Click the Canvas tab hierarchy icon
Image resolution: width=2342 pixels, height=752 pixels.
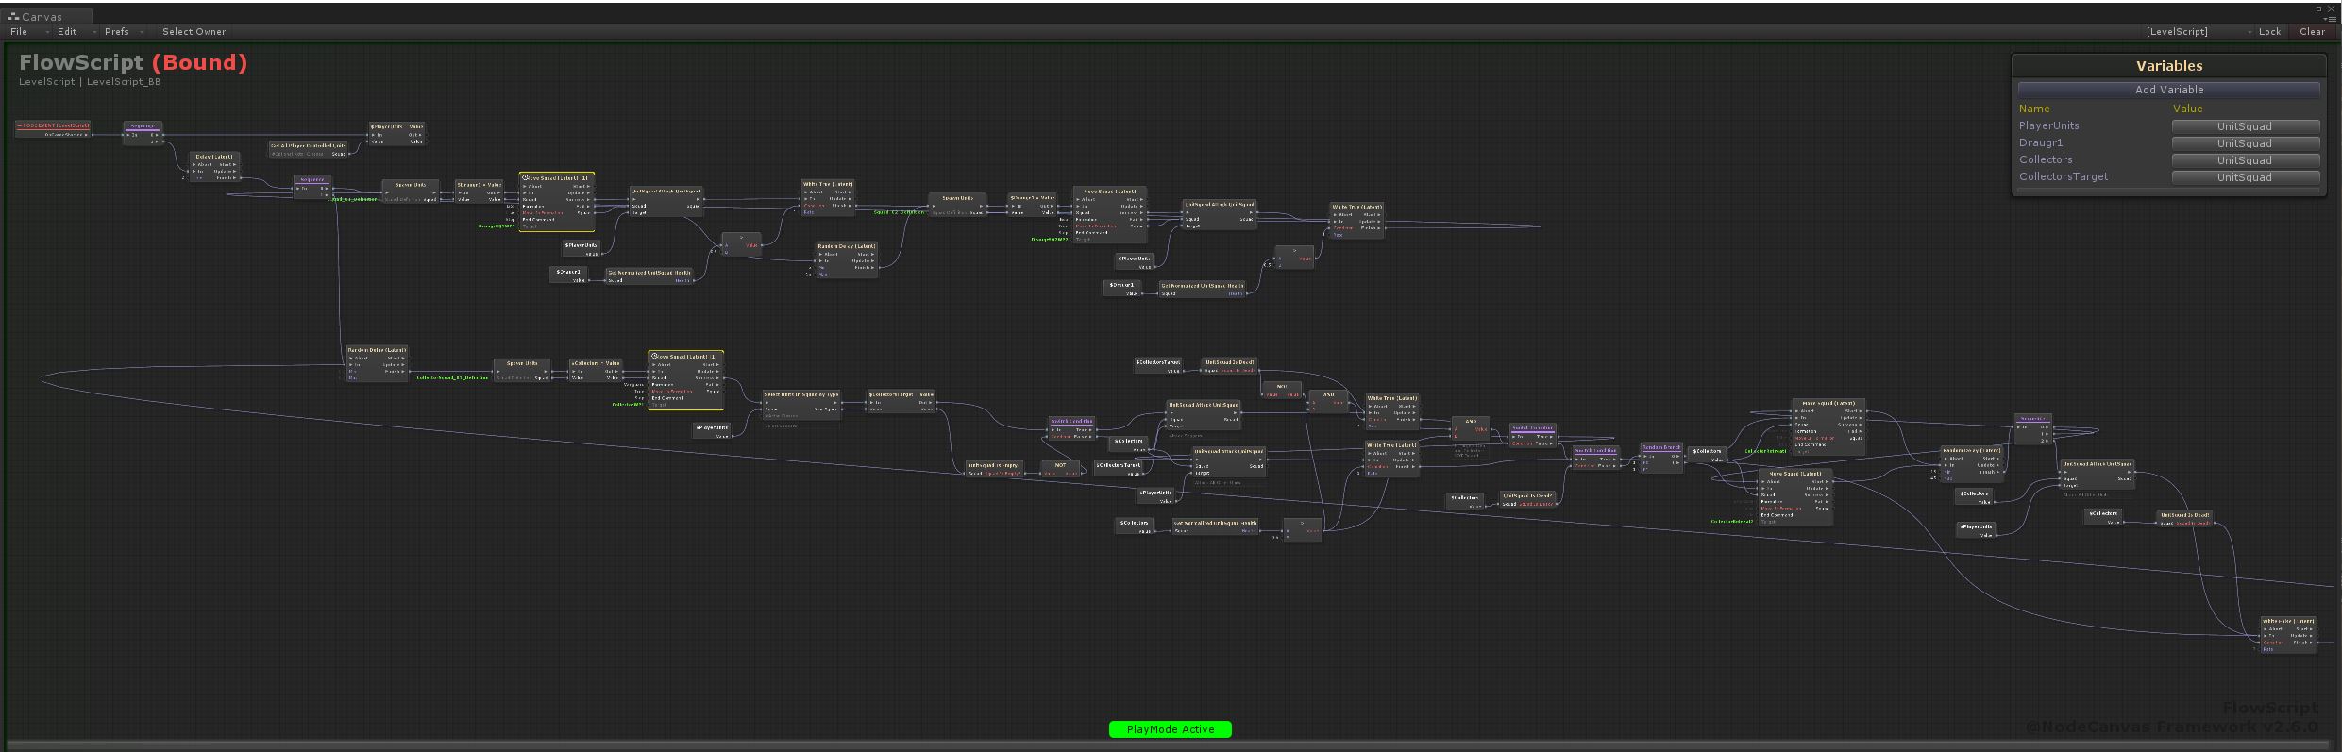click(13, 16)
